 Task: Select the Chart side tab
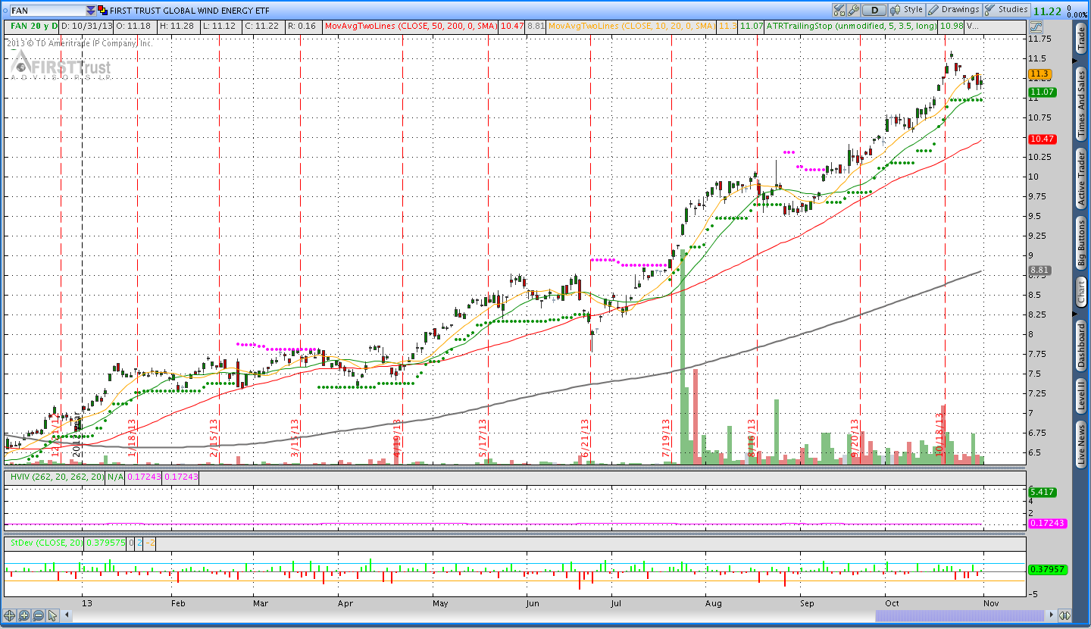click(x=1081, y=292)
